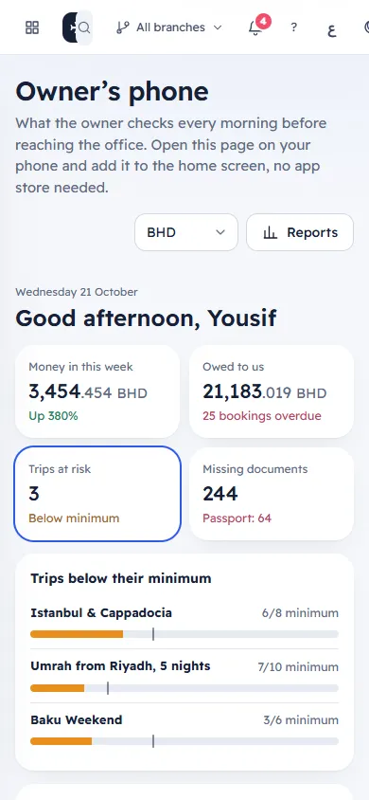Switch language with Arabic letter icon

(x=332, y=29)
